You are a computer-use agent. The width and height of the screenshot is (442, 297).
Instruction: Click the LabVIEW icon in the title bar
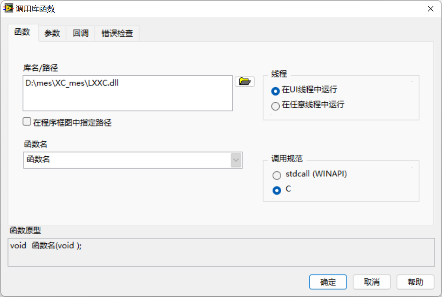click(x=8, y=9)
